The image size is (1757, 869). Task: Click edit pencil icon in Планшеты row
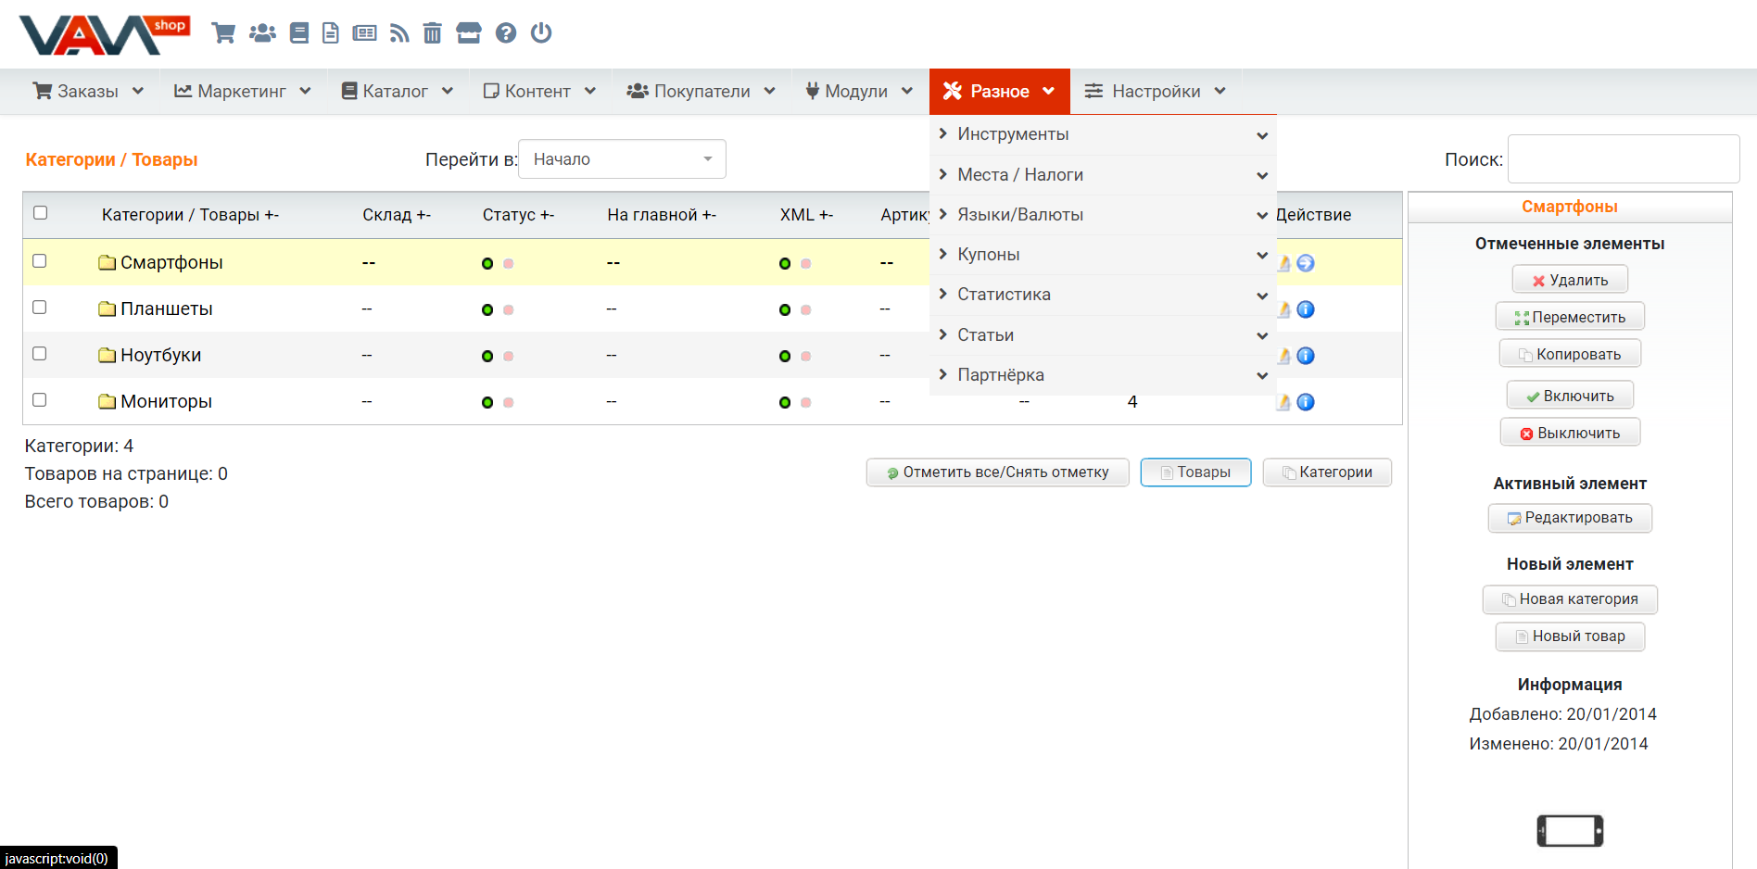[x=1284, y=309]
